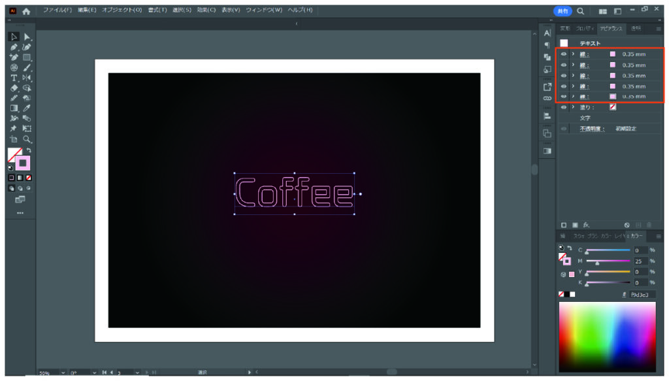Viewport: 669px width, 381px height.
Task: Add new fill in Appearance panel
Action: coord(575,225)
